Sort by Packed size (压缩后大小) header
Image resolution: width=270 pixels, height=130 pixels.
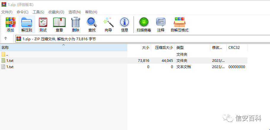point(163,48)
